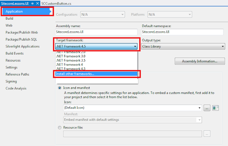Viewport: 228px width, 146px height.
Task: Select Icon and manifest radio option
Action: (59, 88)
